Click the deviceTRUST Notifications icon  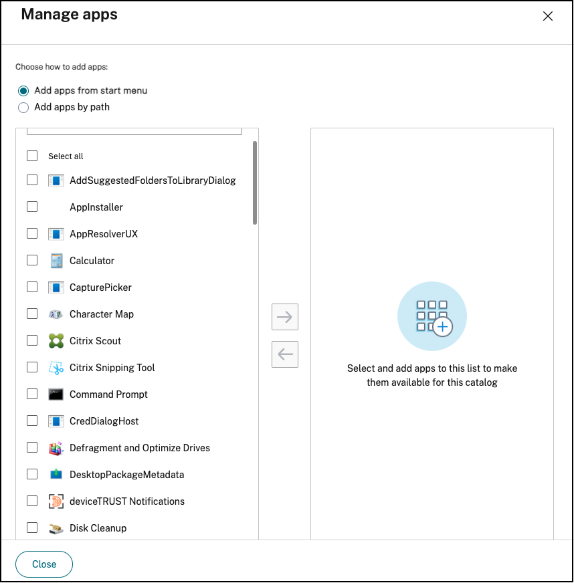coord(56,501)
